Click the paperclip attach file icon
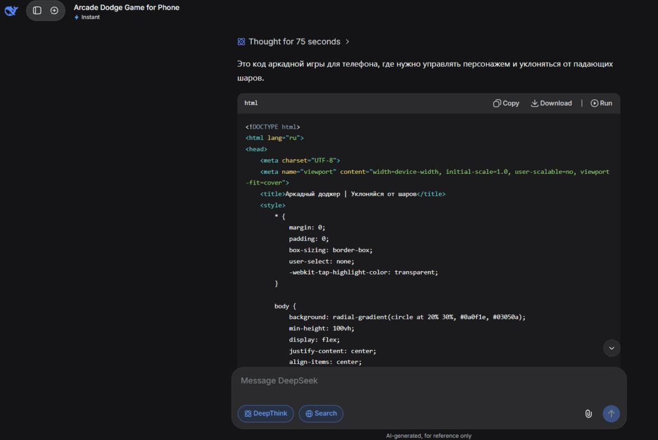The image size is (658, 440). point(588,414)
